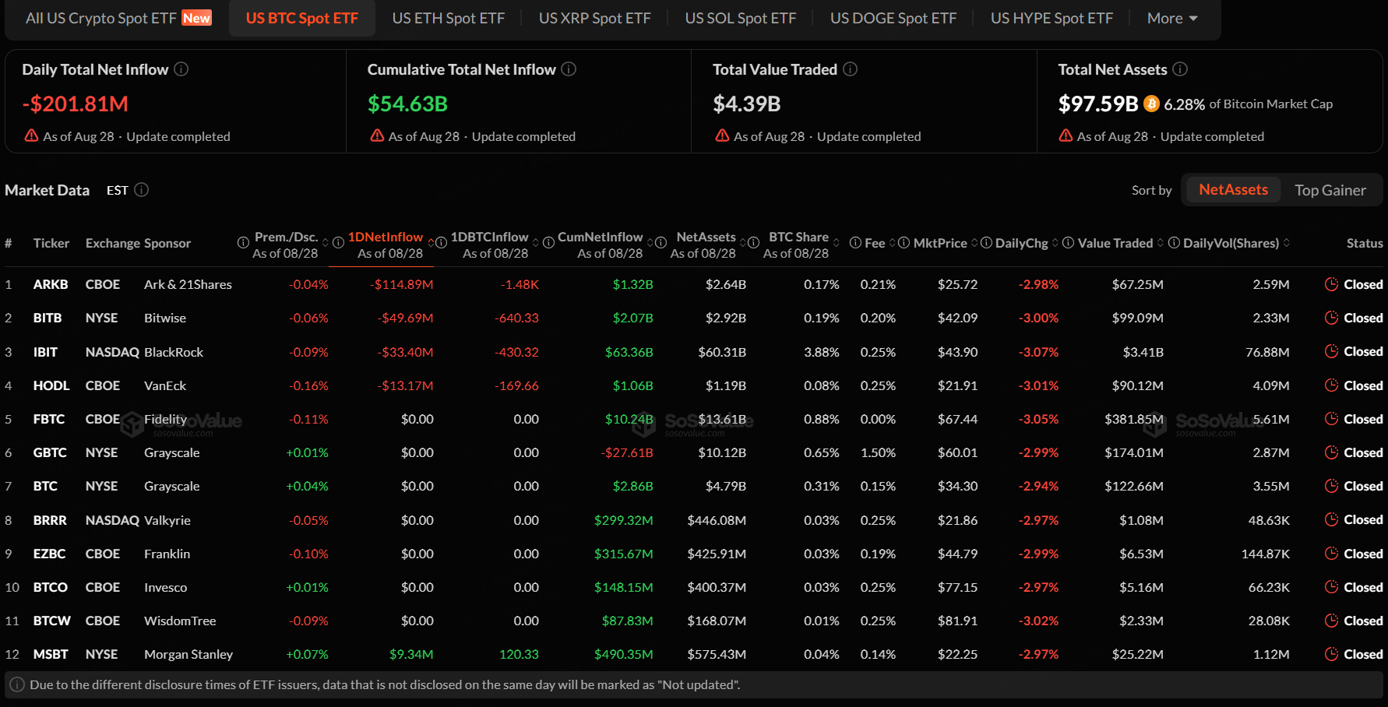The width and height of the screenshot is (1388, 707).
Task: Open ARKB ticker link
Action: (x=51, y=284)
